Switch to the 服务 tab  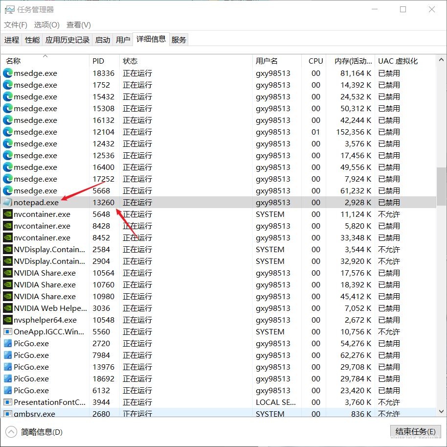(x=179, y=40)
